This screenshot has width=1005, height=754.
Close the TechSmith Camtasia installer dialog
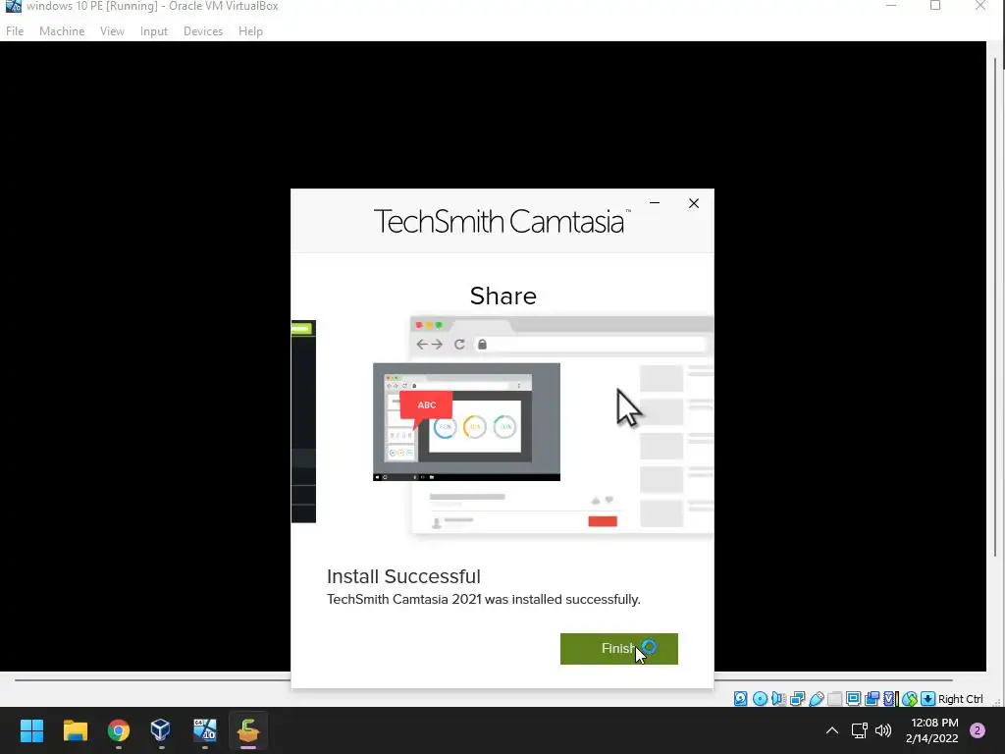point(694,203)
